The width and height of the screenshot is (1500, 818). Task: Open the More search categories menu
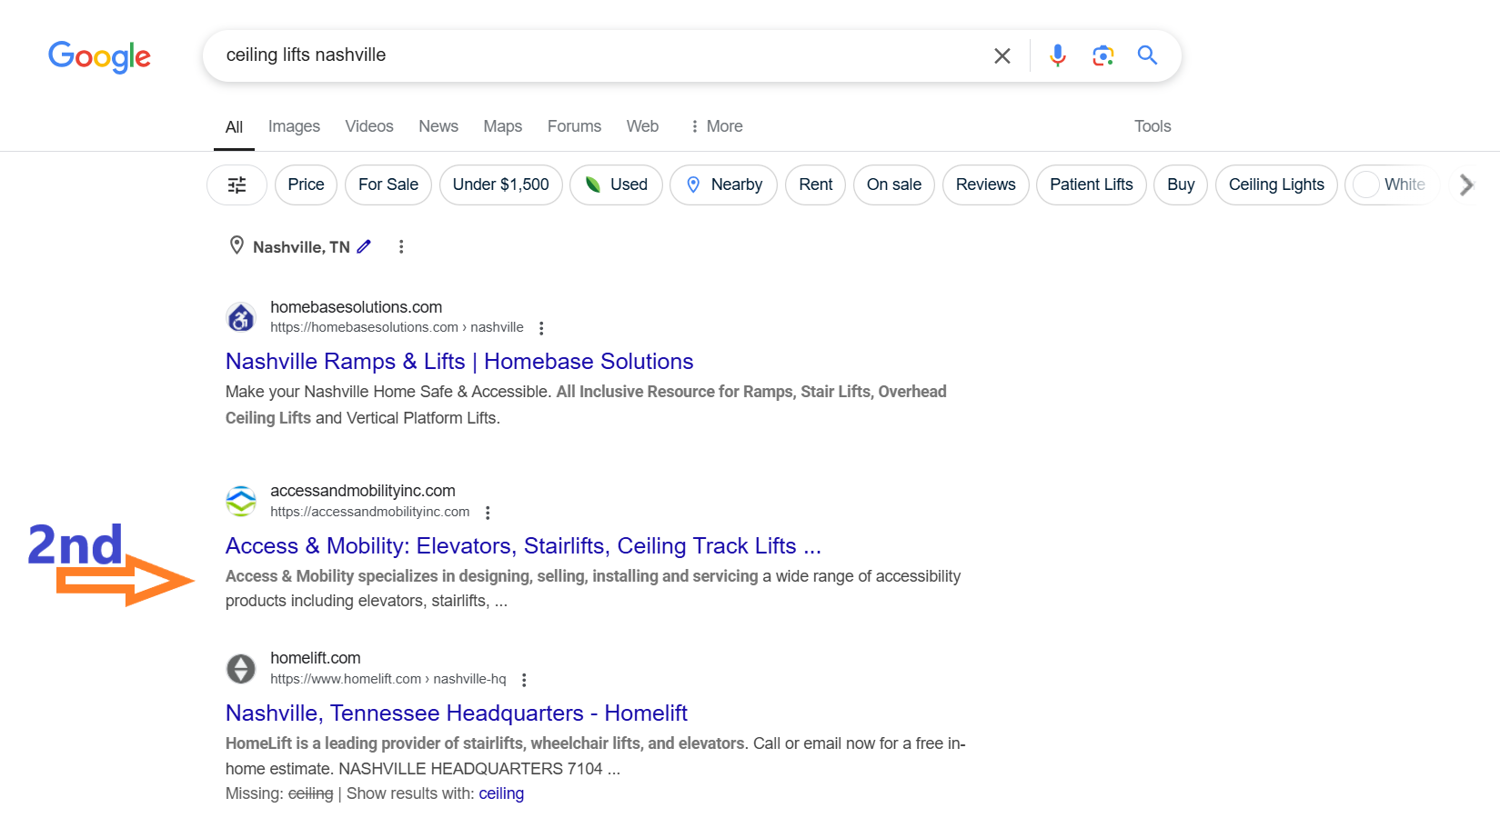click(716, 126)
